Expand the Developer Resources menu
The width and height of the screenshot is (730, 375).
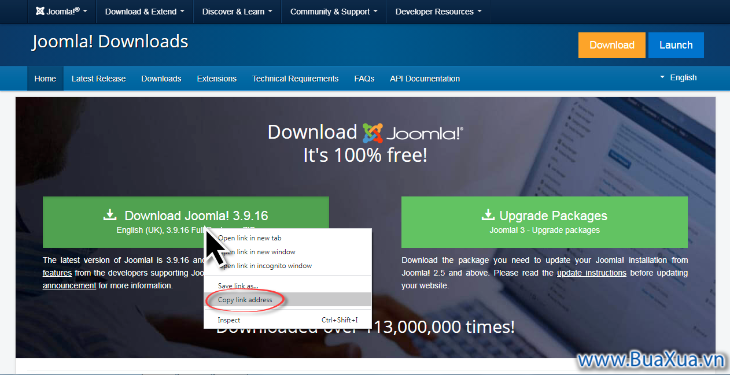click(438, 12)
